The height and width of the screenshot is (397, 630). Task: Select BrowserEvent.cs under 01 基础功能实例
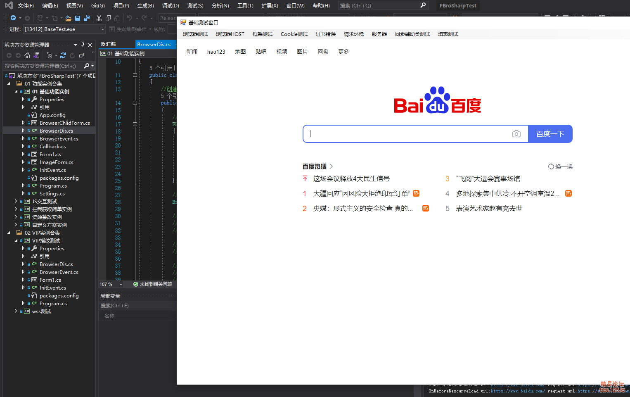tap(59, 138)
